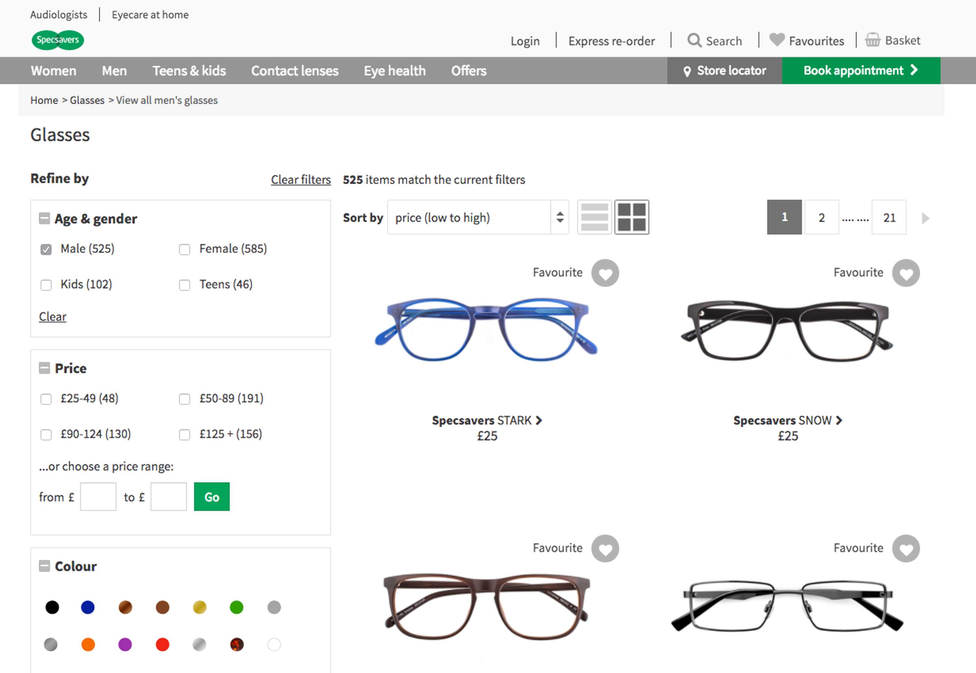The height and width of the screenshot is (673, 976).
Task: Click the Store locator pin icon
Action: pyautogui.click(x=687, y=71)
